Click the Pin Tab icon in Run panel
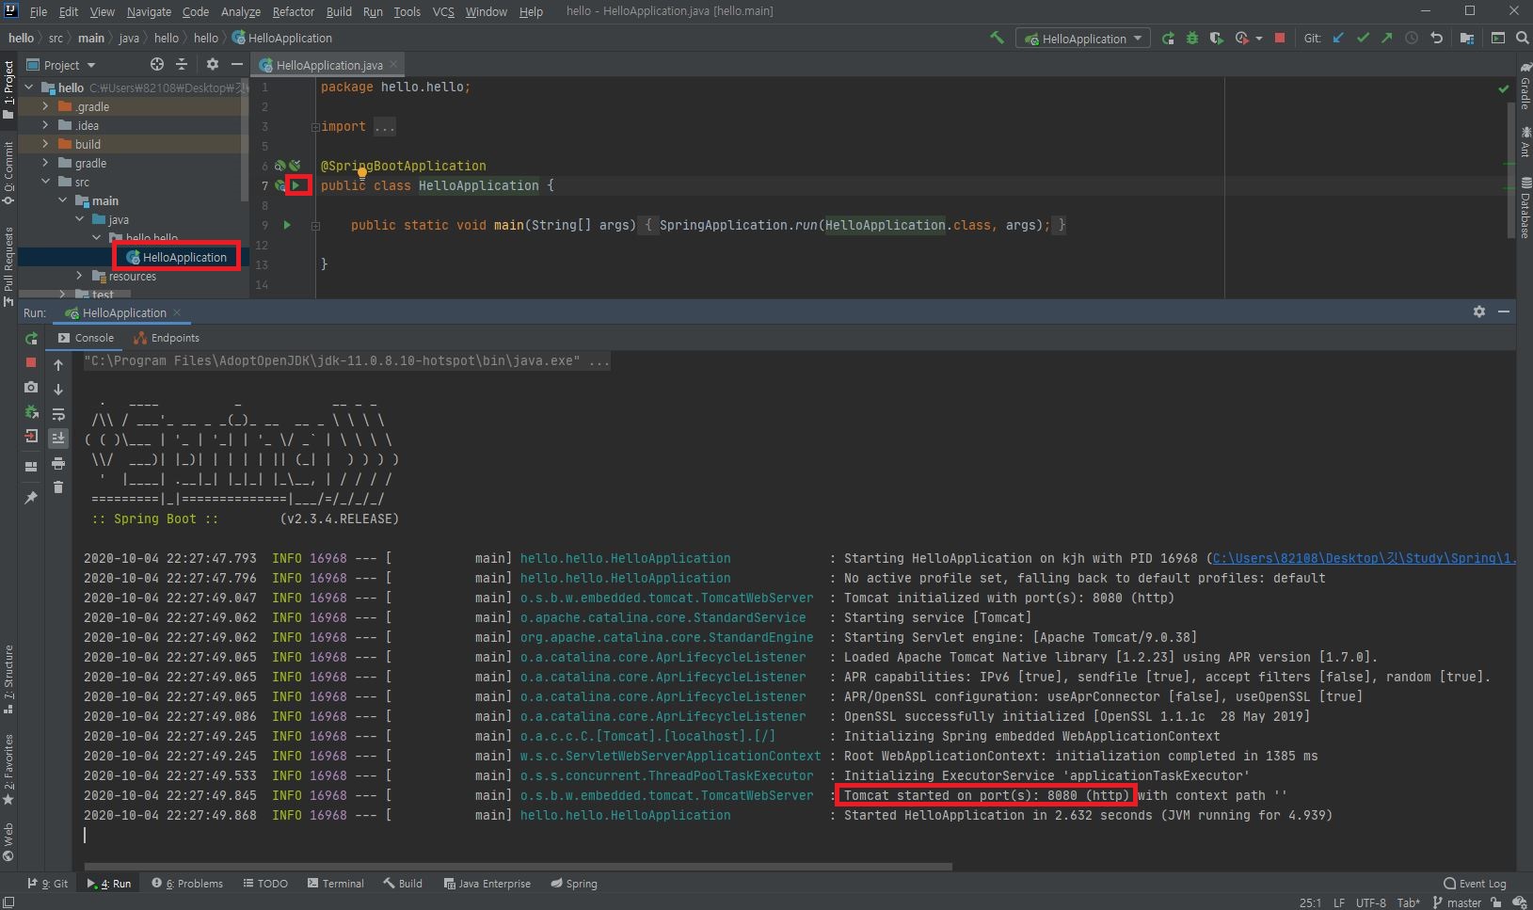Image resolution: width=1533 pixels, height=910 pixels. tap(31, 497)
